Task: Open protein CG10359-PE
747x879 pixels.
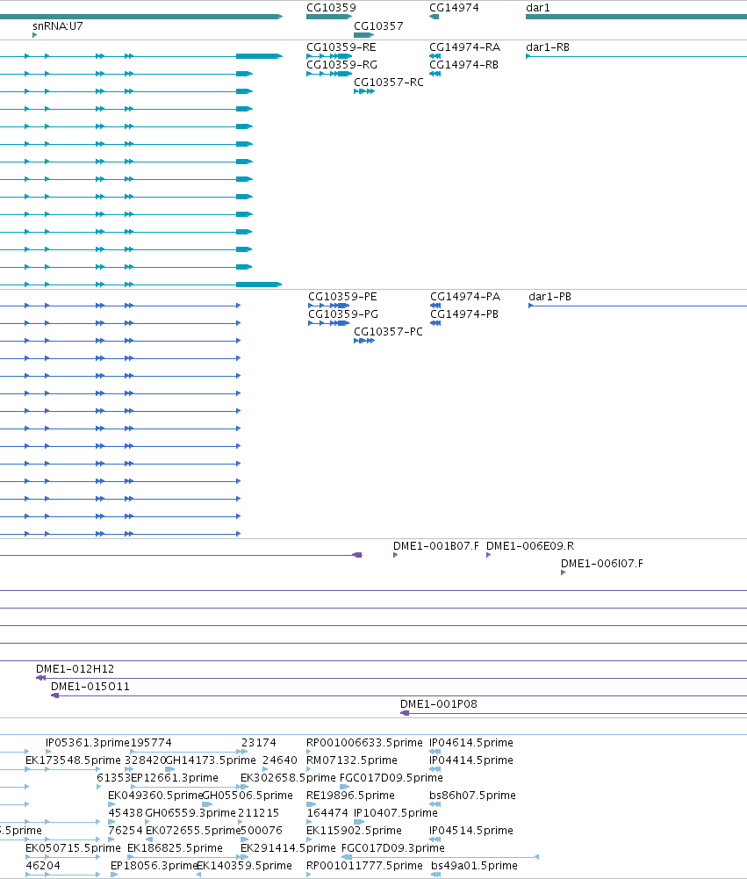Action: click(342, 297)
